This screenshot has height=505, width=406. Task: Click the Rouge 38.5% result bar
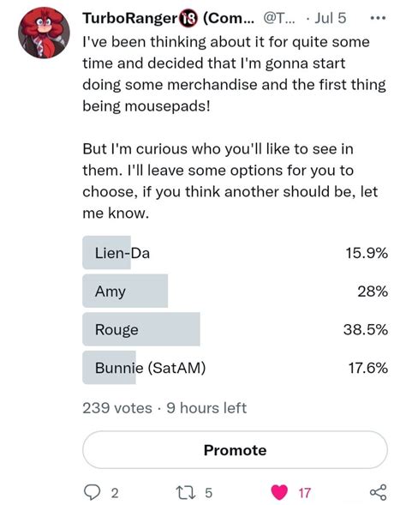(x=141, y=329)
